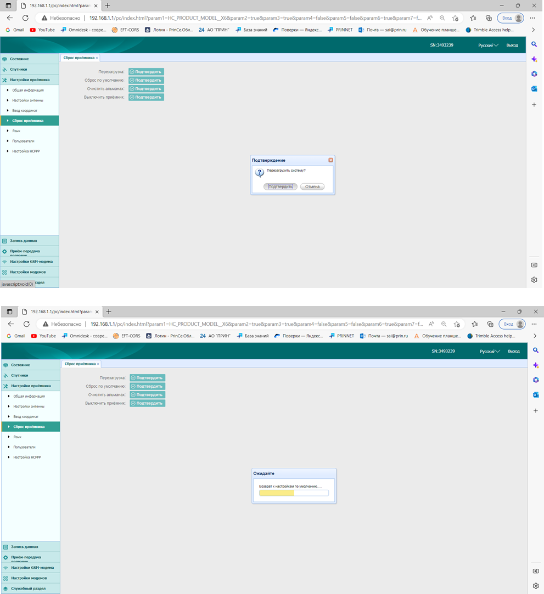Confirm reboot with Подтвердить in the Подтверждение dialog
Viewport: 544px width, 594px height.
tap(280, 186)
